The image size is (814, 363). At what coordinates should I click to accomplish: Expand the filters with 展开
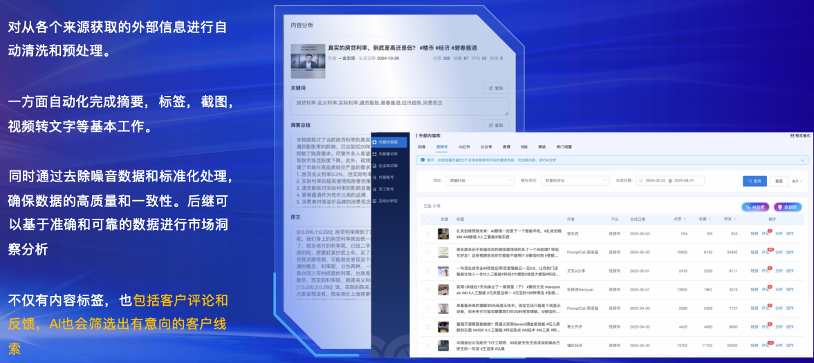pyautogui.click(x=797, y=181)
